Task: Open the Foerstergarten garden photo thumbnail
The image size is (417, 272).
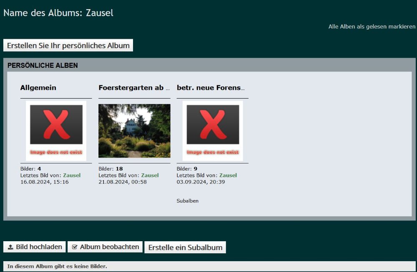Action: (x=134, y=131)
